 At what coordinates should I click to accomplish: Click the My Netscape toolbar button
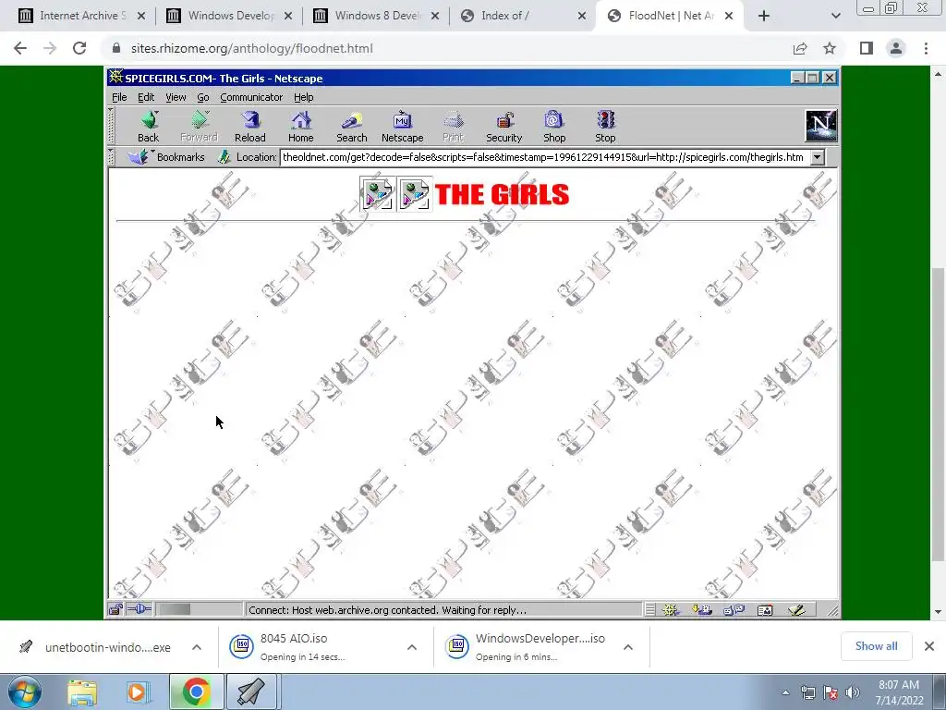pyautogui.click(x=403, y=127)
